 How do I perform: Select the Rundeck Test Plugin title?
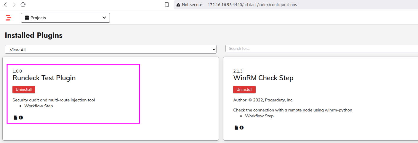coord(44,78)
